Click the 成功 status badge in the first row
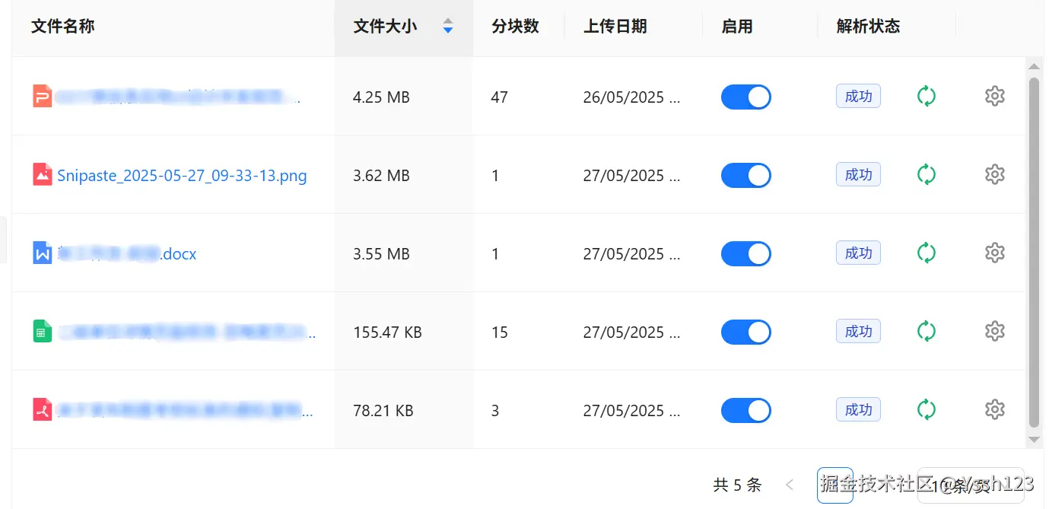This screenshot has height=509, width=1049. pyautogui.click(x=857, y=96)
